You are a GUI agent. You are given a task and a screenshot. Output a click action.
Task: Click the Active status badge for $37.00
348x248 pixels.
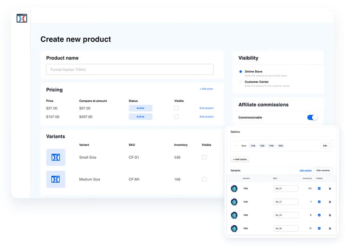click(141, 108)
